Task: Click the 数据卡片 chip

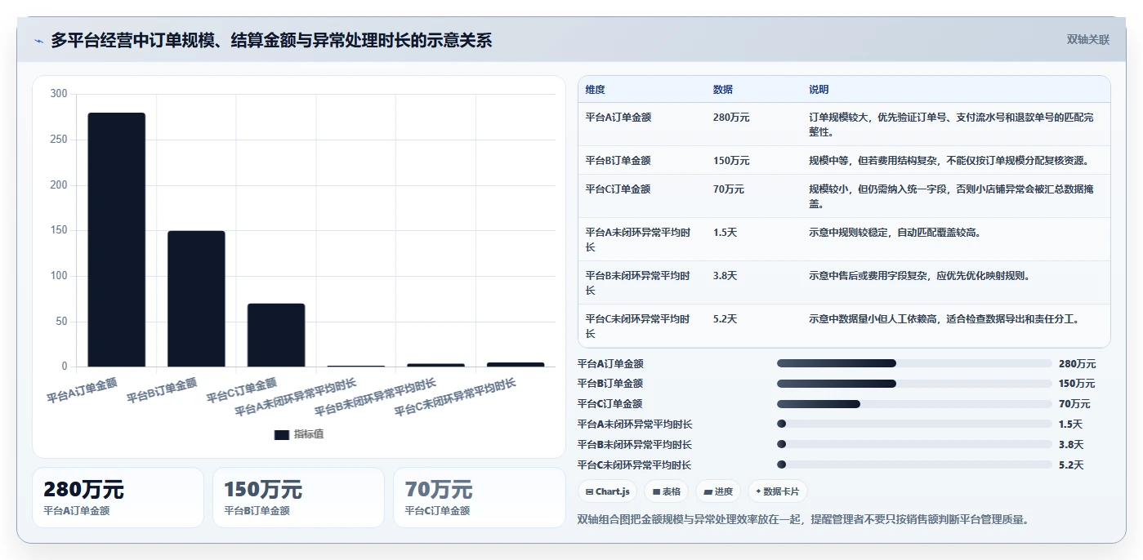Action: [778, 491]
